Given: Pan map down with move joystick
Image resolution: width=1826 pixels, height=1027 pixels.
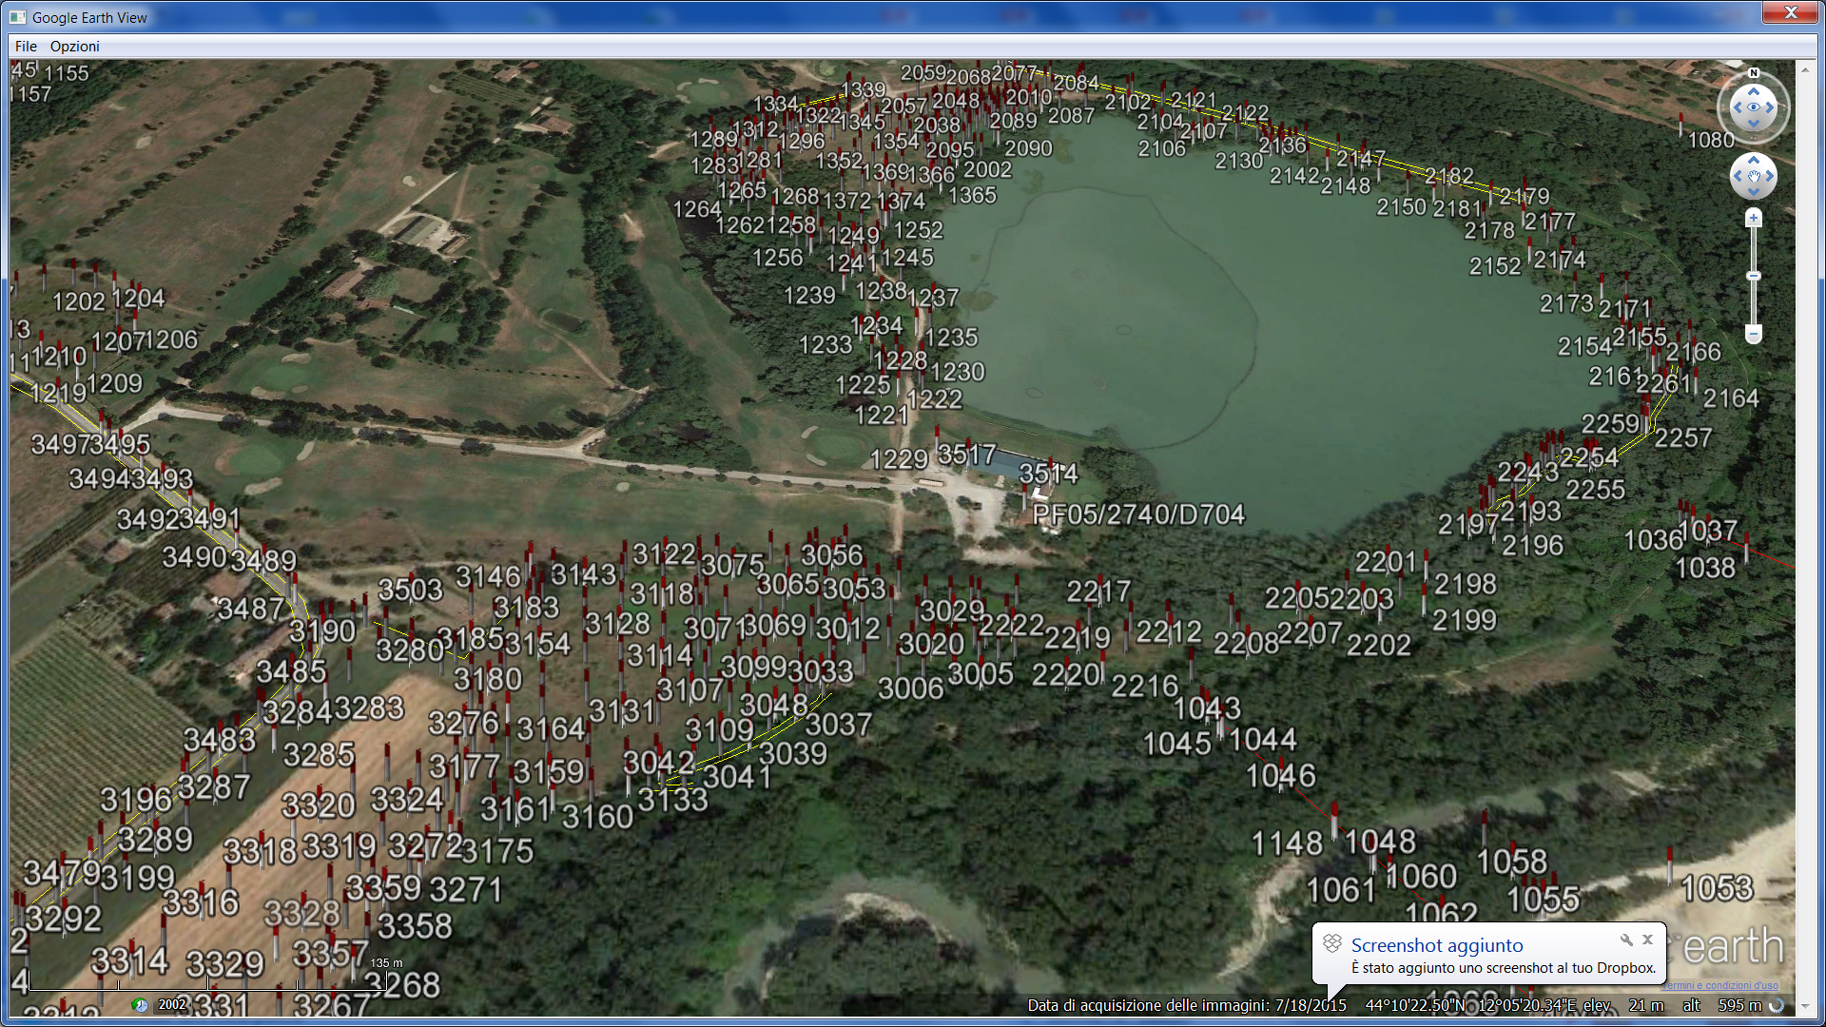Looking at the screenshot, I should (x=1754, y=190).
